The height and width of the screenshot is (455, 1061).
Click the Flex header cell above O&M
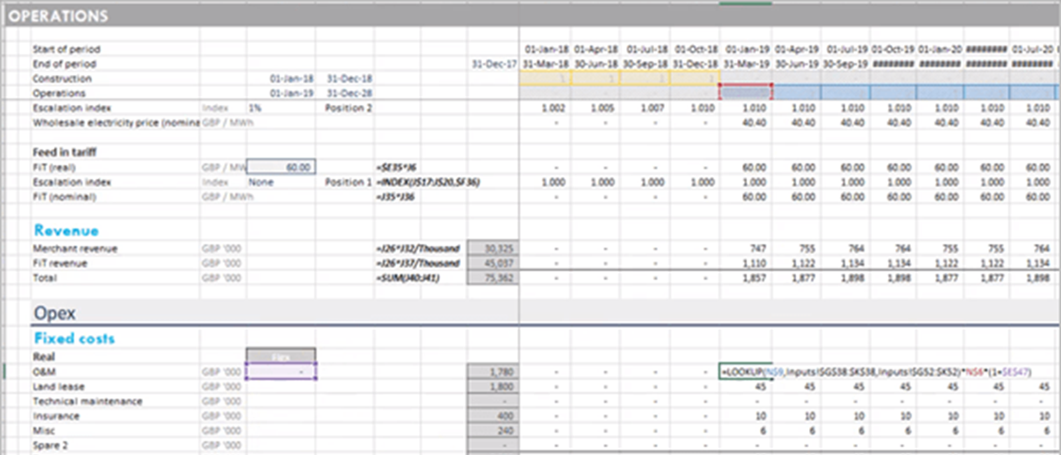coord(281,357)
